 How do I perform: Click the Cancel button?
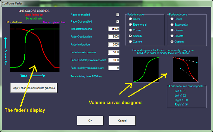pyautogui.click(x=122, y=121)
